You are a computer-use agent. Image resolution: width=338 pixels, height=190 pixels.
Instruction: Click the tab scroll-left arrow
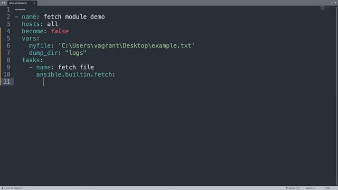click(2, 3)
